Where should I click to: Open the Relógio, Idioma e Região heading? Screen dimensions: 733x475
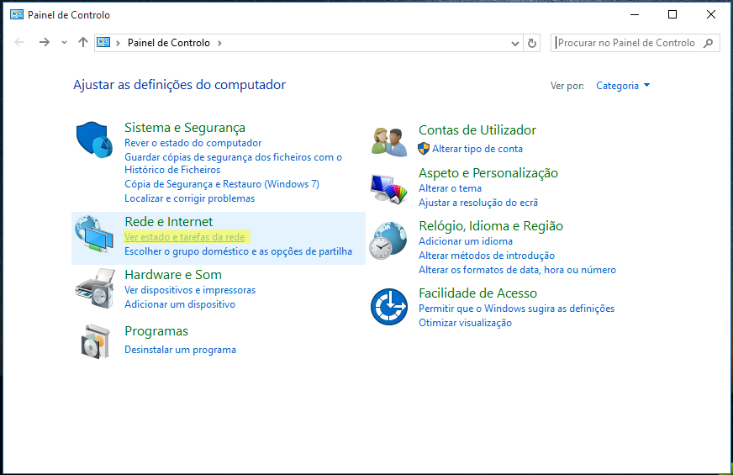point(491,226)
